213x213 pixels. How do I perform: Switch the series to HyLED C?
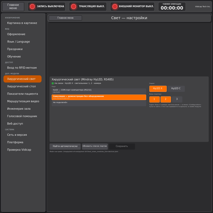click(x=176, y=89)
